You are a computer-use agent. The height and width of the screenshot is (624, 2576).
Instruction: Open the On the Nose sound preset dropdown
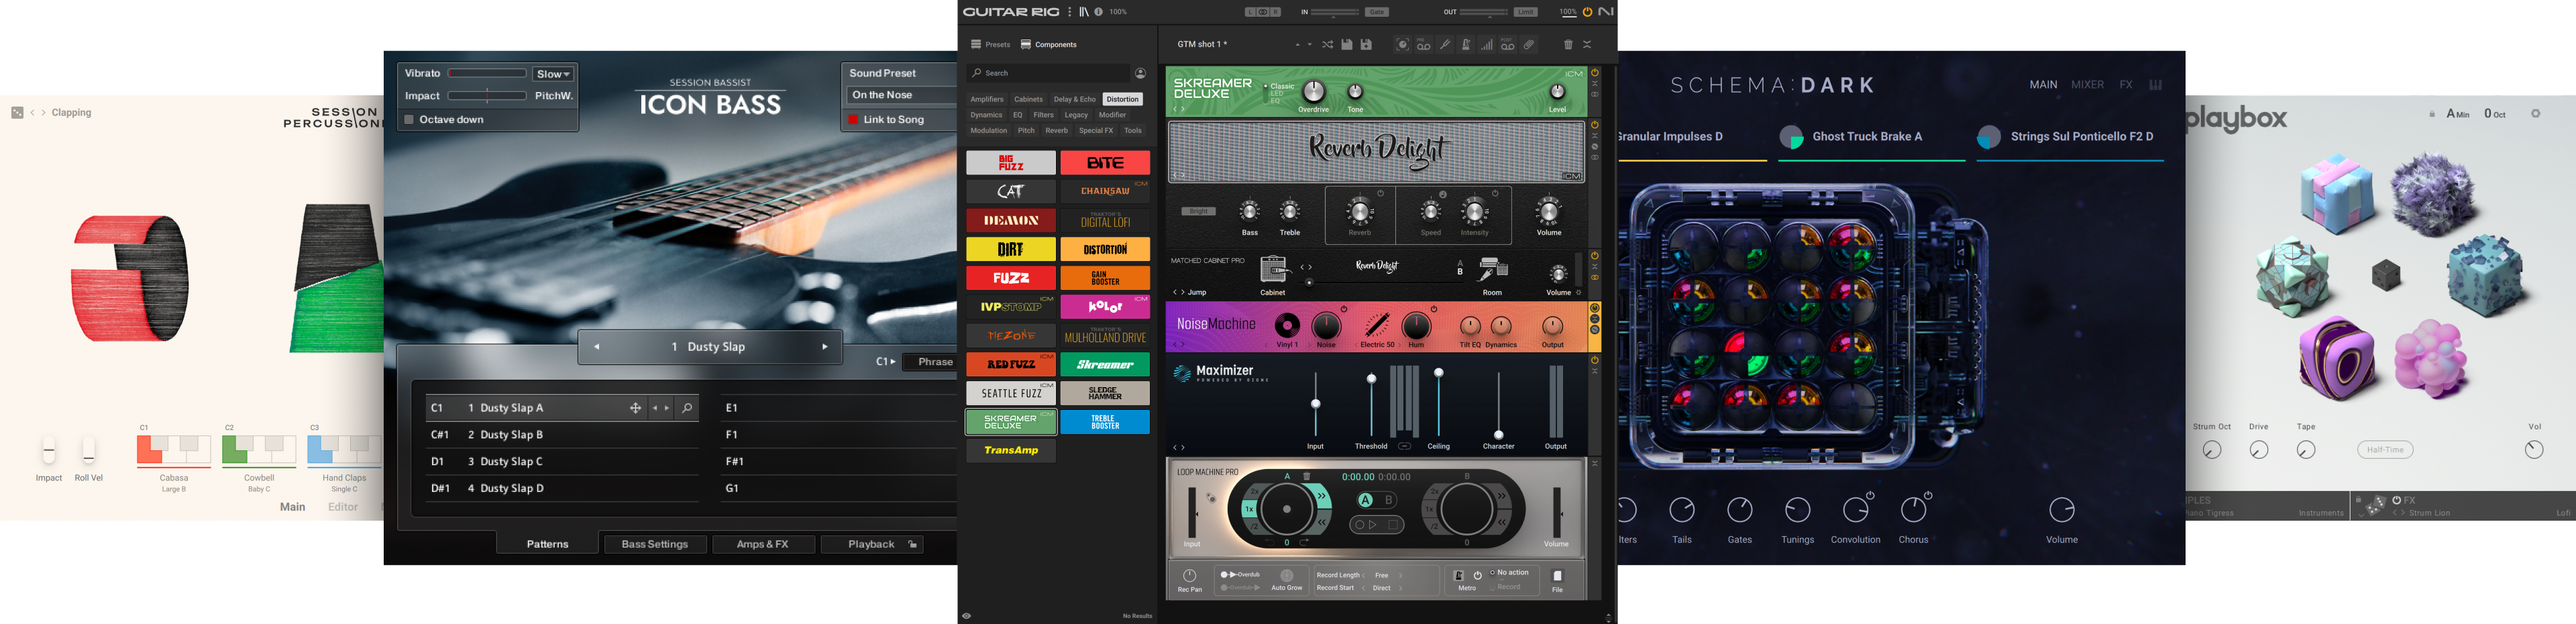[x=901, y=95]
